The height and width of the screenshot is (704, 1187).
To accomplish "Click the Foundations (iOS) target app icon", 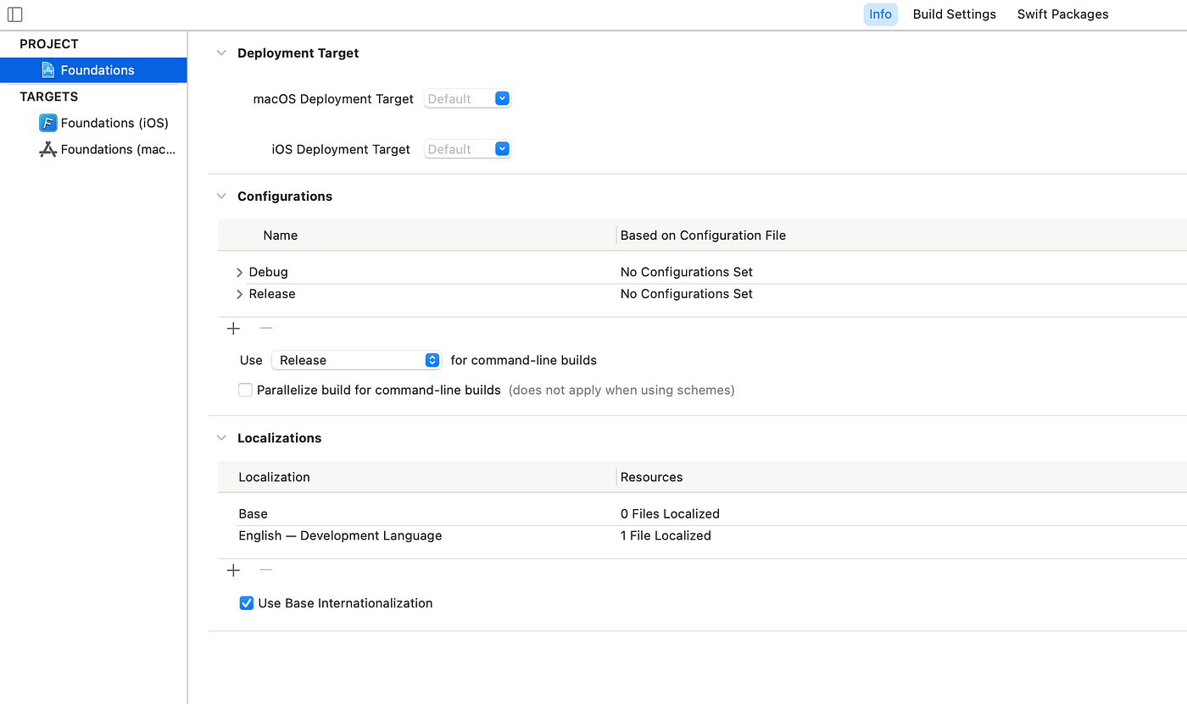I will pos(47,123).
